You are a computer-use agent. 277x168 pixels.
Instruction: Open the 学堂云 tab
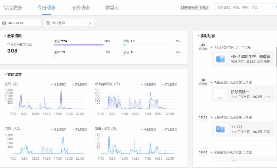pos(112,8)
